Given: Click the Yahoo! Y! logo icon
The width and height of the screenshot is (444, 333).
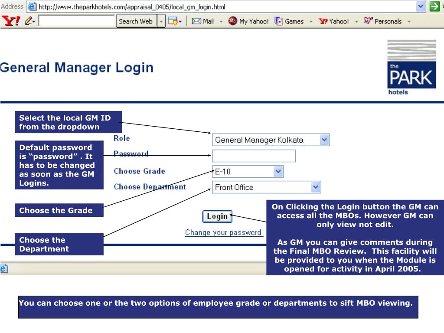Looking at the screenshot, I should (11, 21).
